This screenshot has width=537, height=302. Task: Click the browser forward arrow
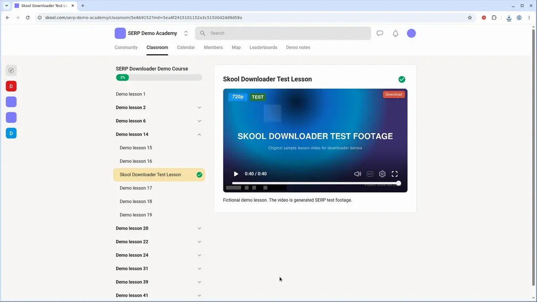[x=17, y=18]
